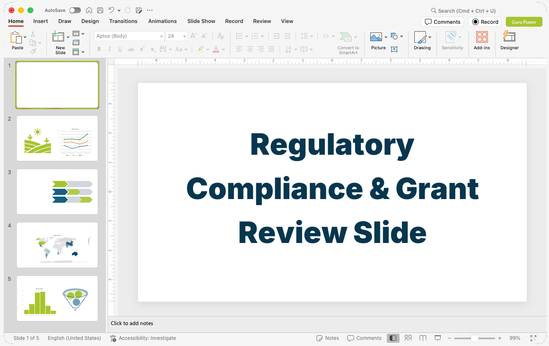
Task: Click Justify Text icon
Action: click(x=271, y=49)
